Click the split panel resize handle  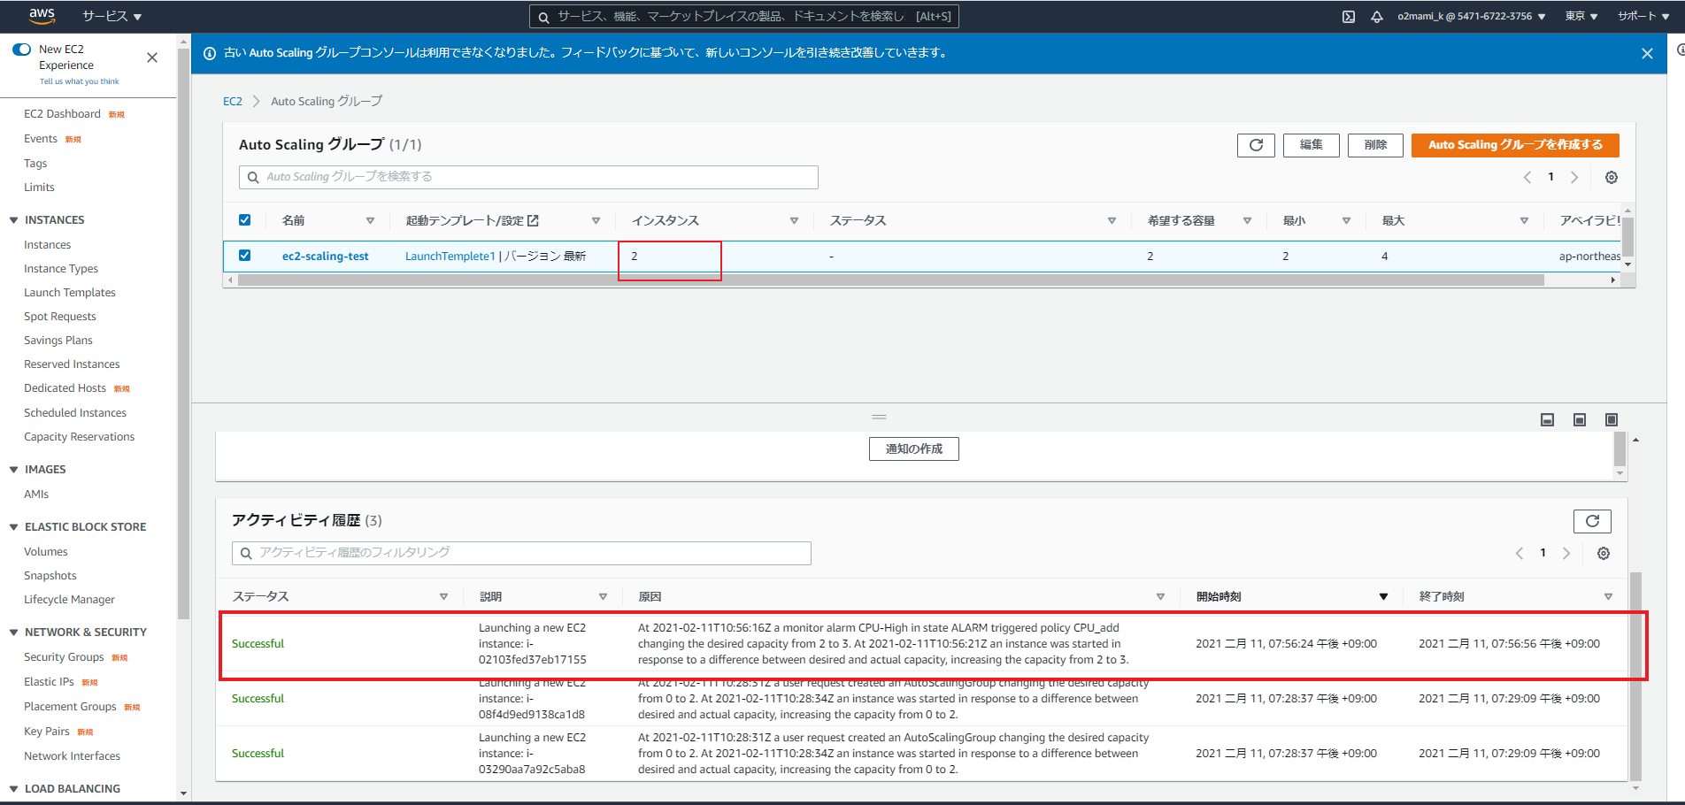[879, 417]
